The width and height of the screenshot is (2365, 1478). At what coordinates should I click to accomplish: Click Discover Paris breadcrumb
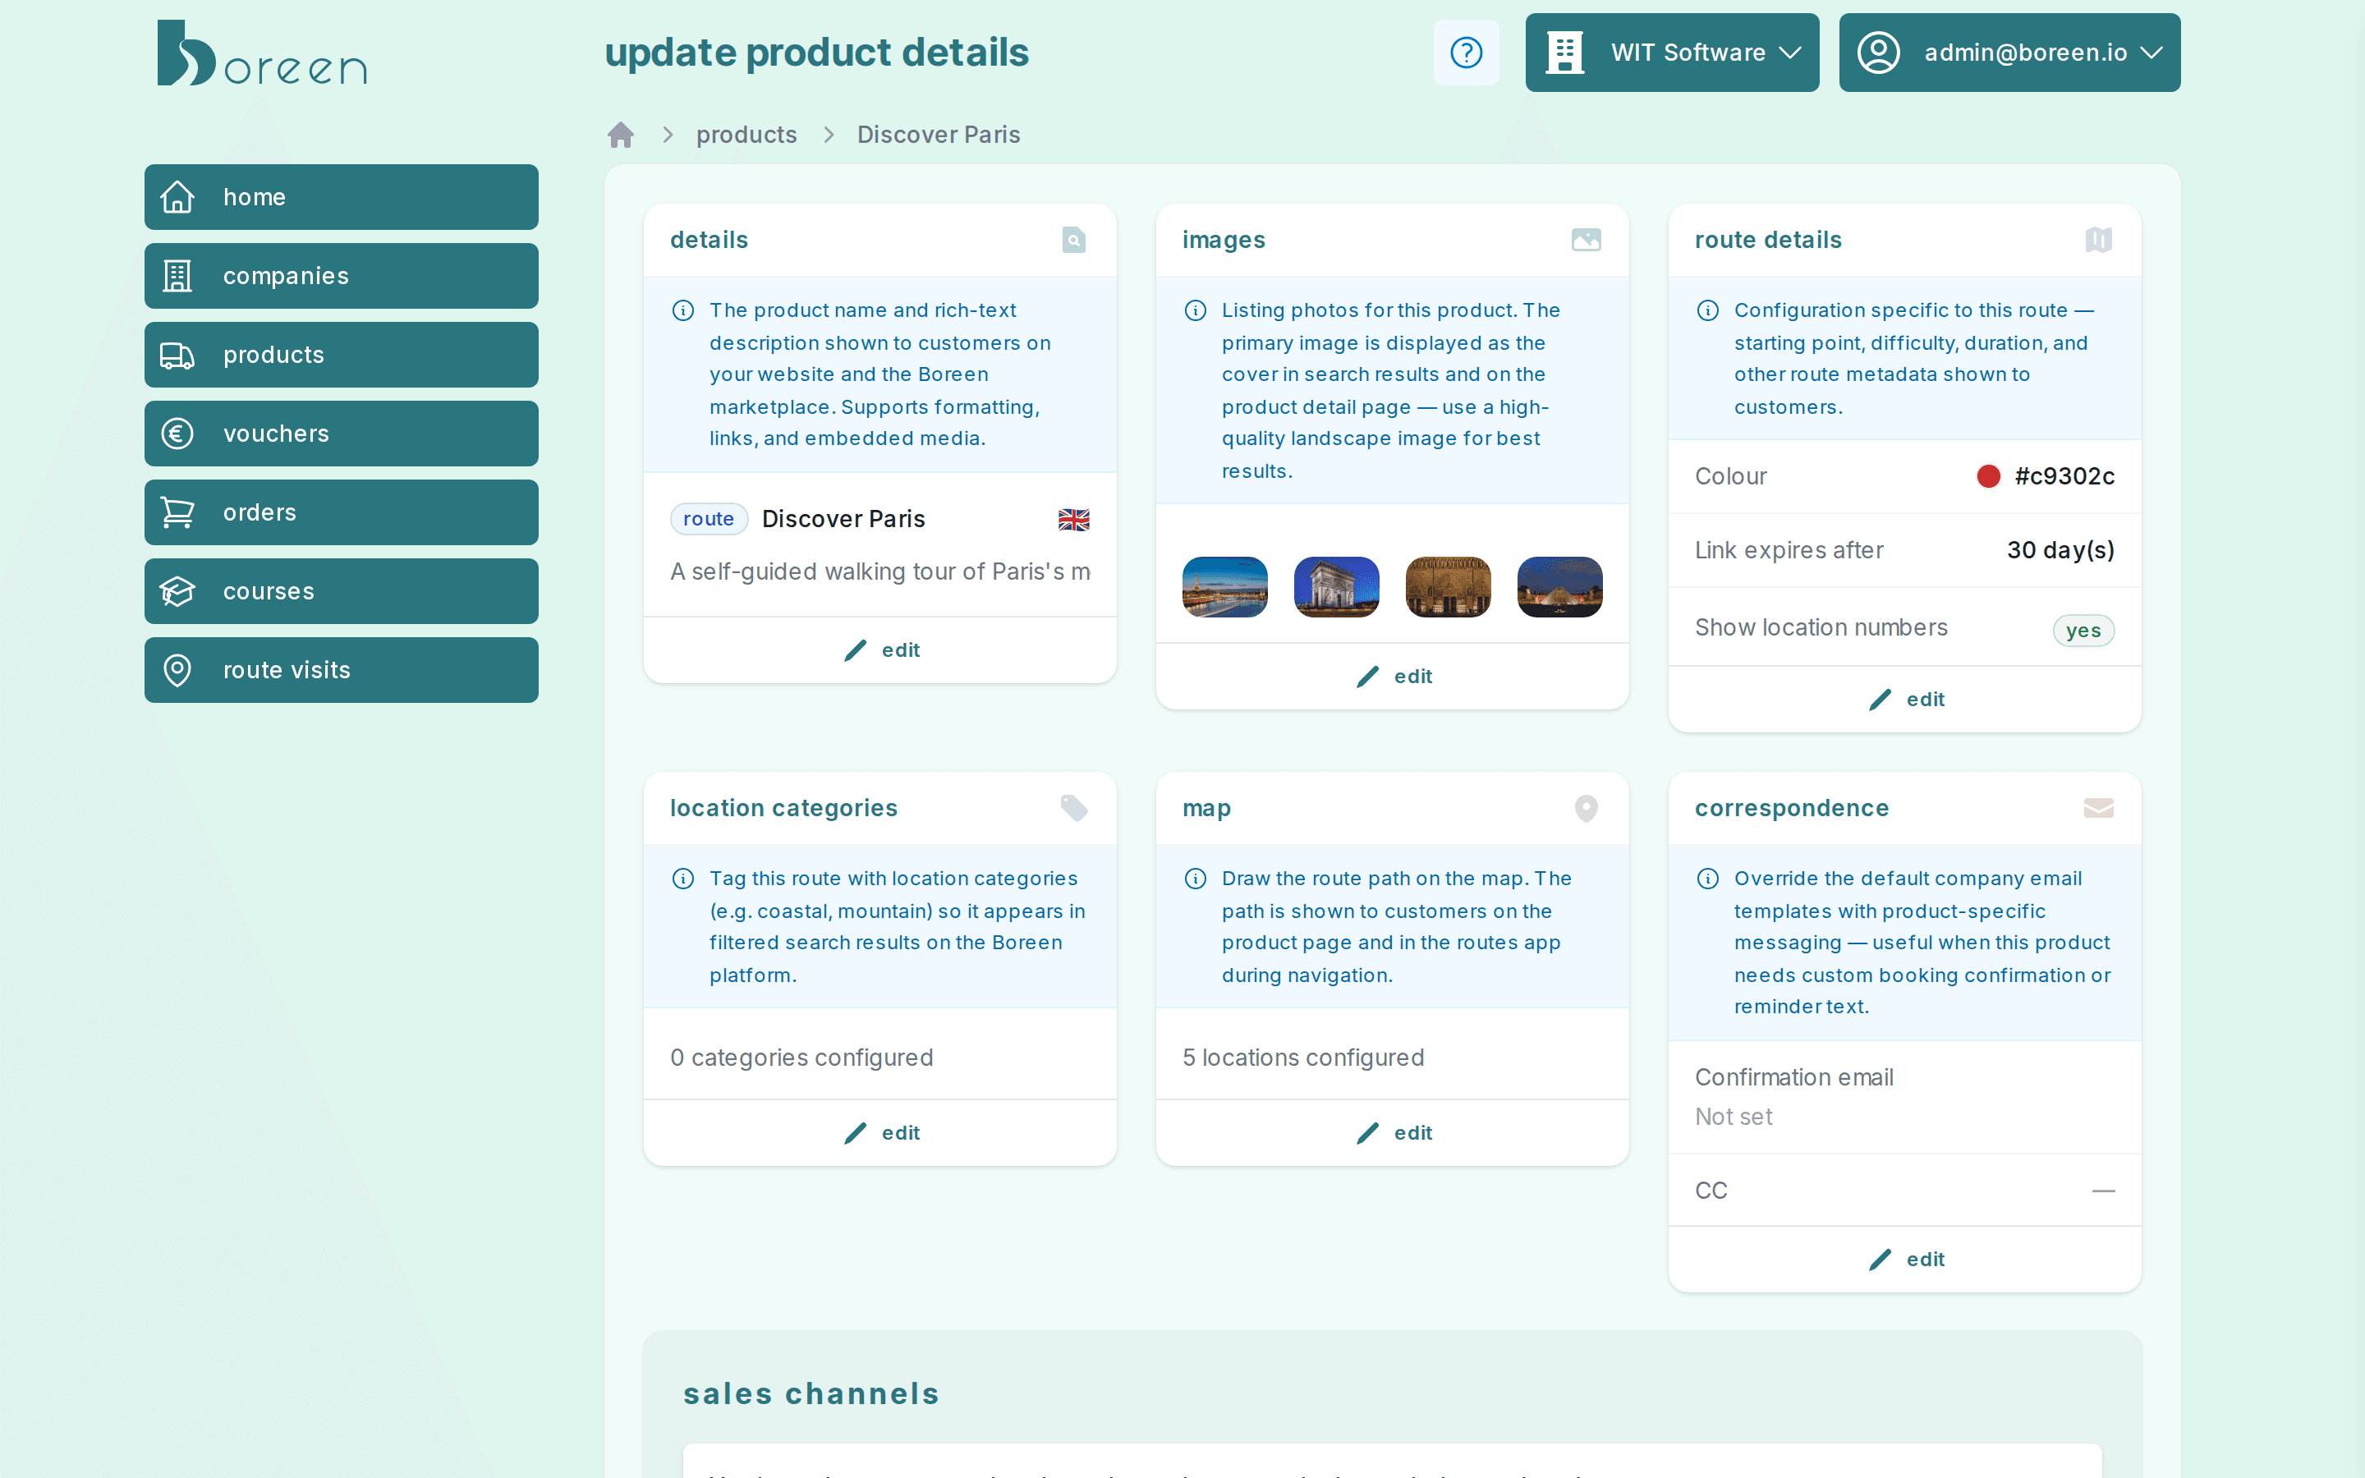pyautogui.click(x=938, y=135)
